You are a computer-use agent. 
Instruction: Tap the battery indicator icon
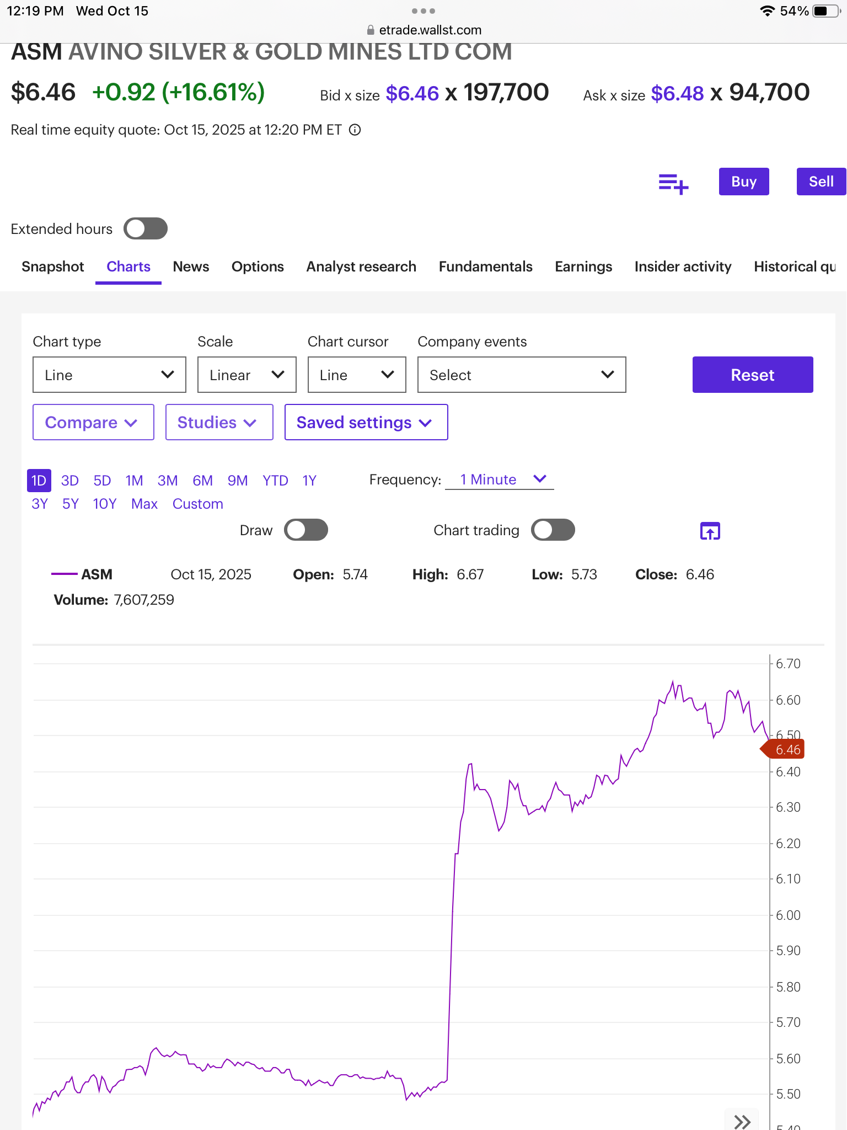coord(826,11)
